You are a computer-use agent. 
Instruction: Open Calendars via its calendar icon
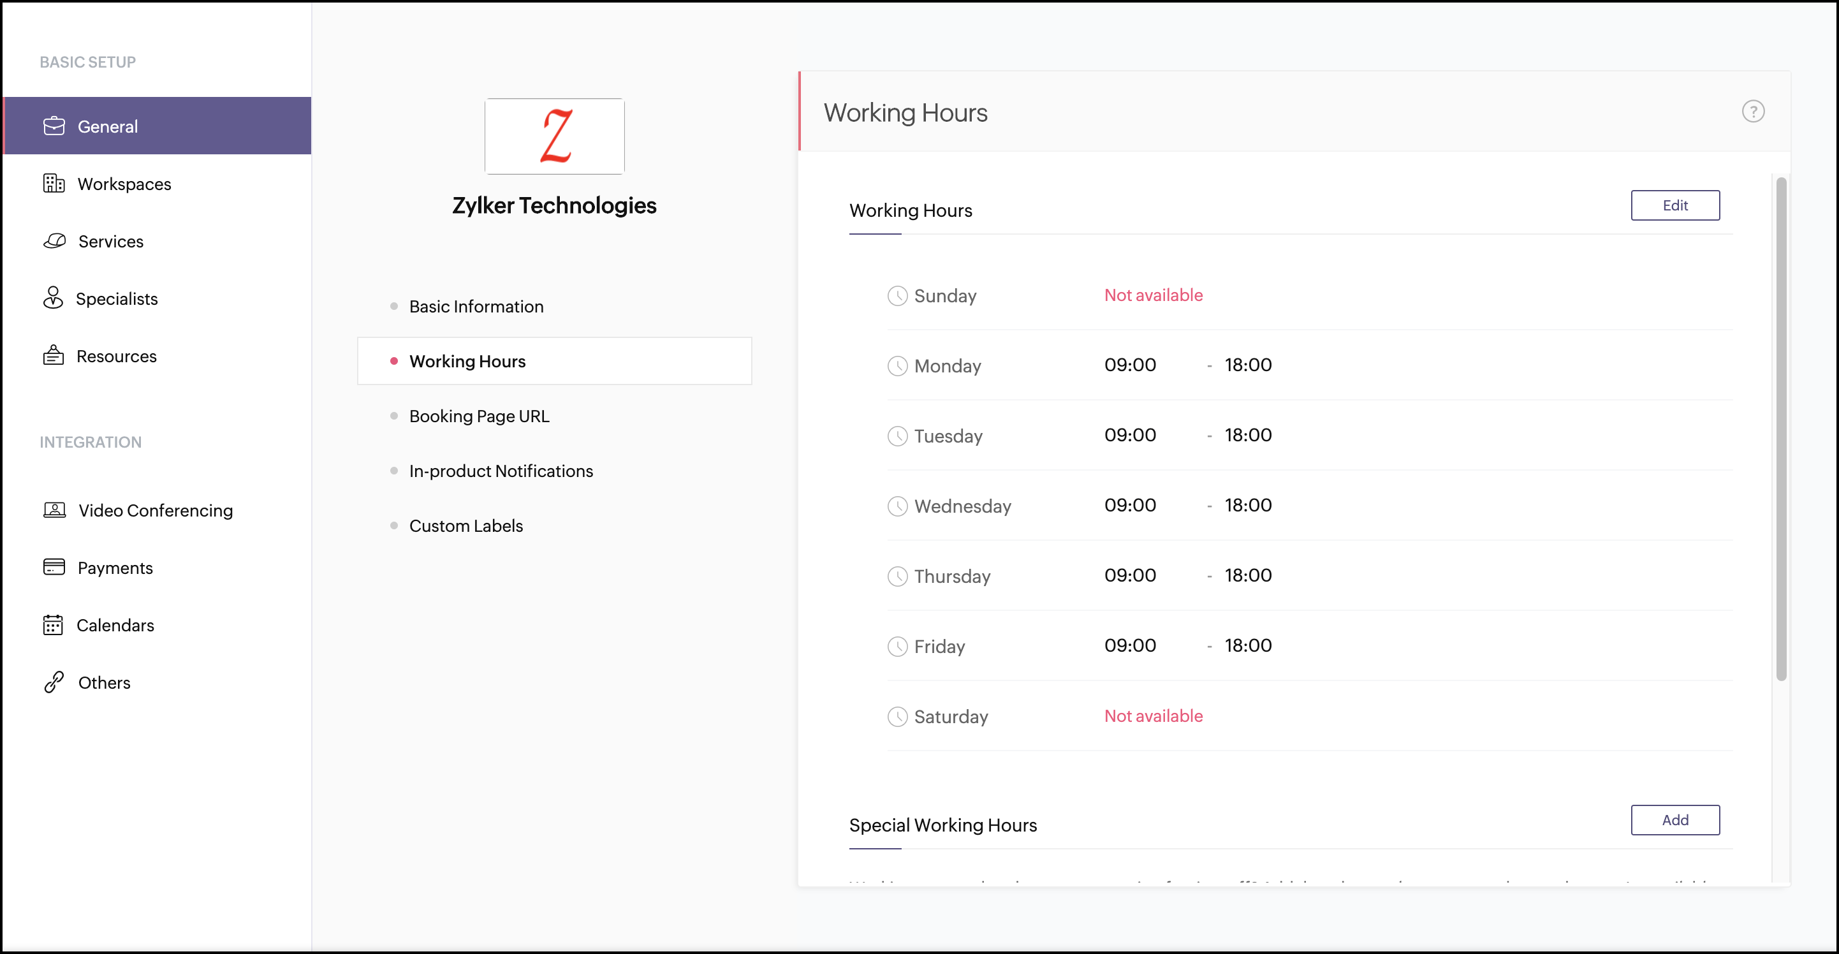53,625
